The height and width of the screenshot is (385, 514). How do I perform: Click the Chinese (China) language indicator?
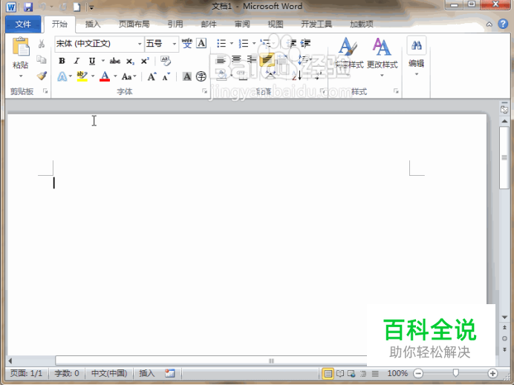tap(109, 373)
